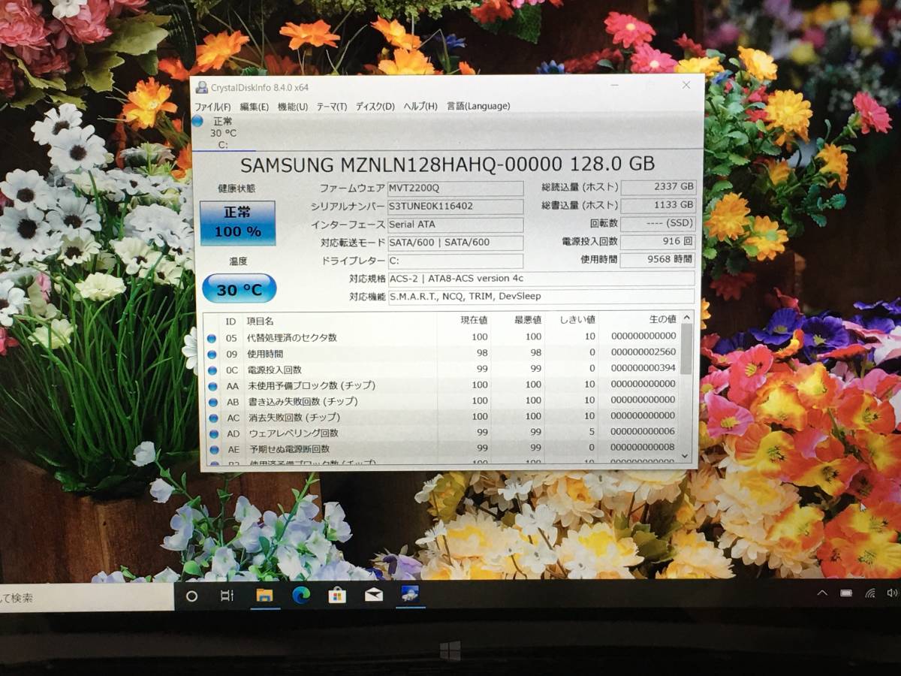
Task: Click the Wi-Fi icon in the system tray
Action: pos(869,593)
